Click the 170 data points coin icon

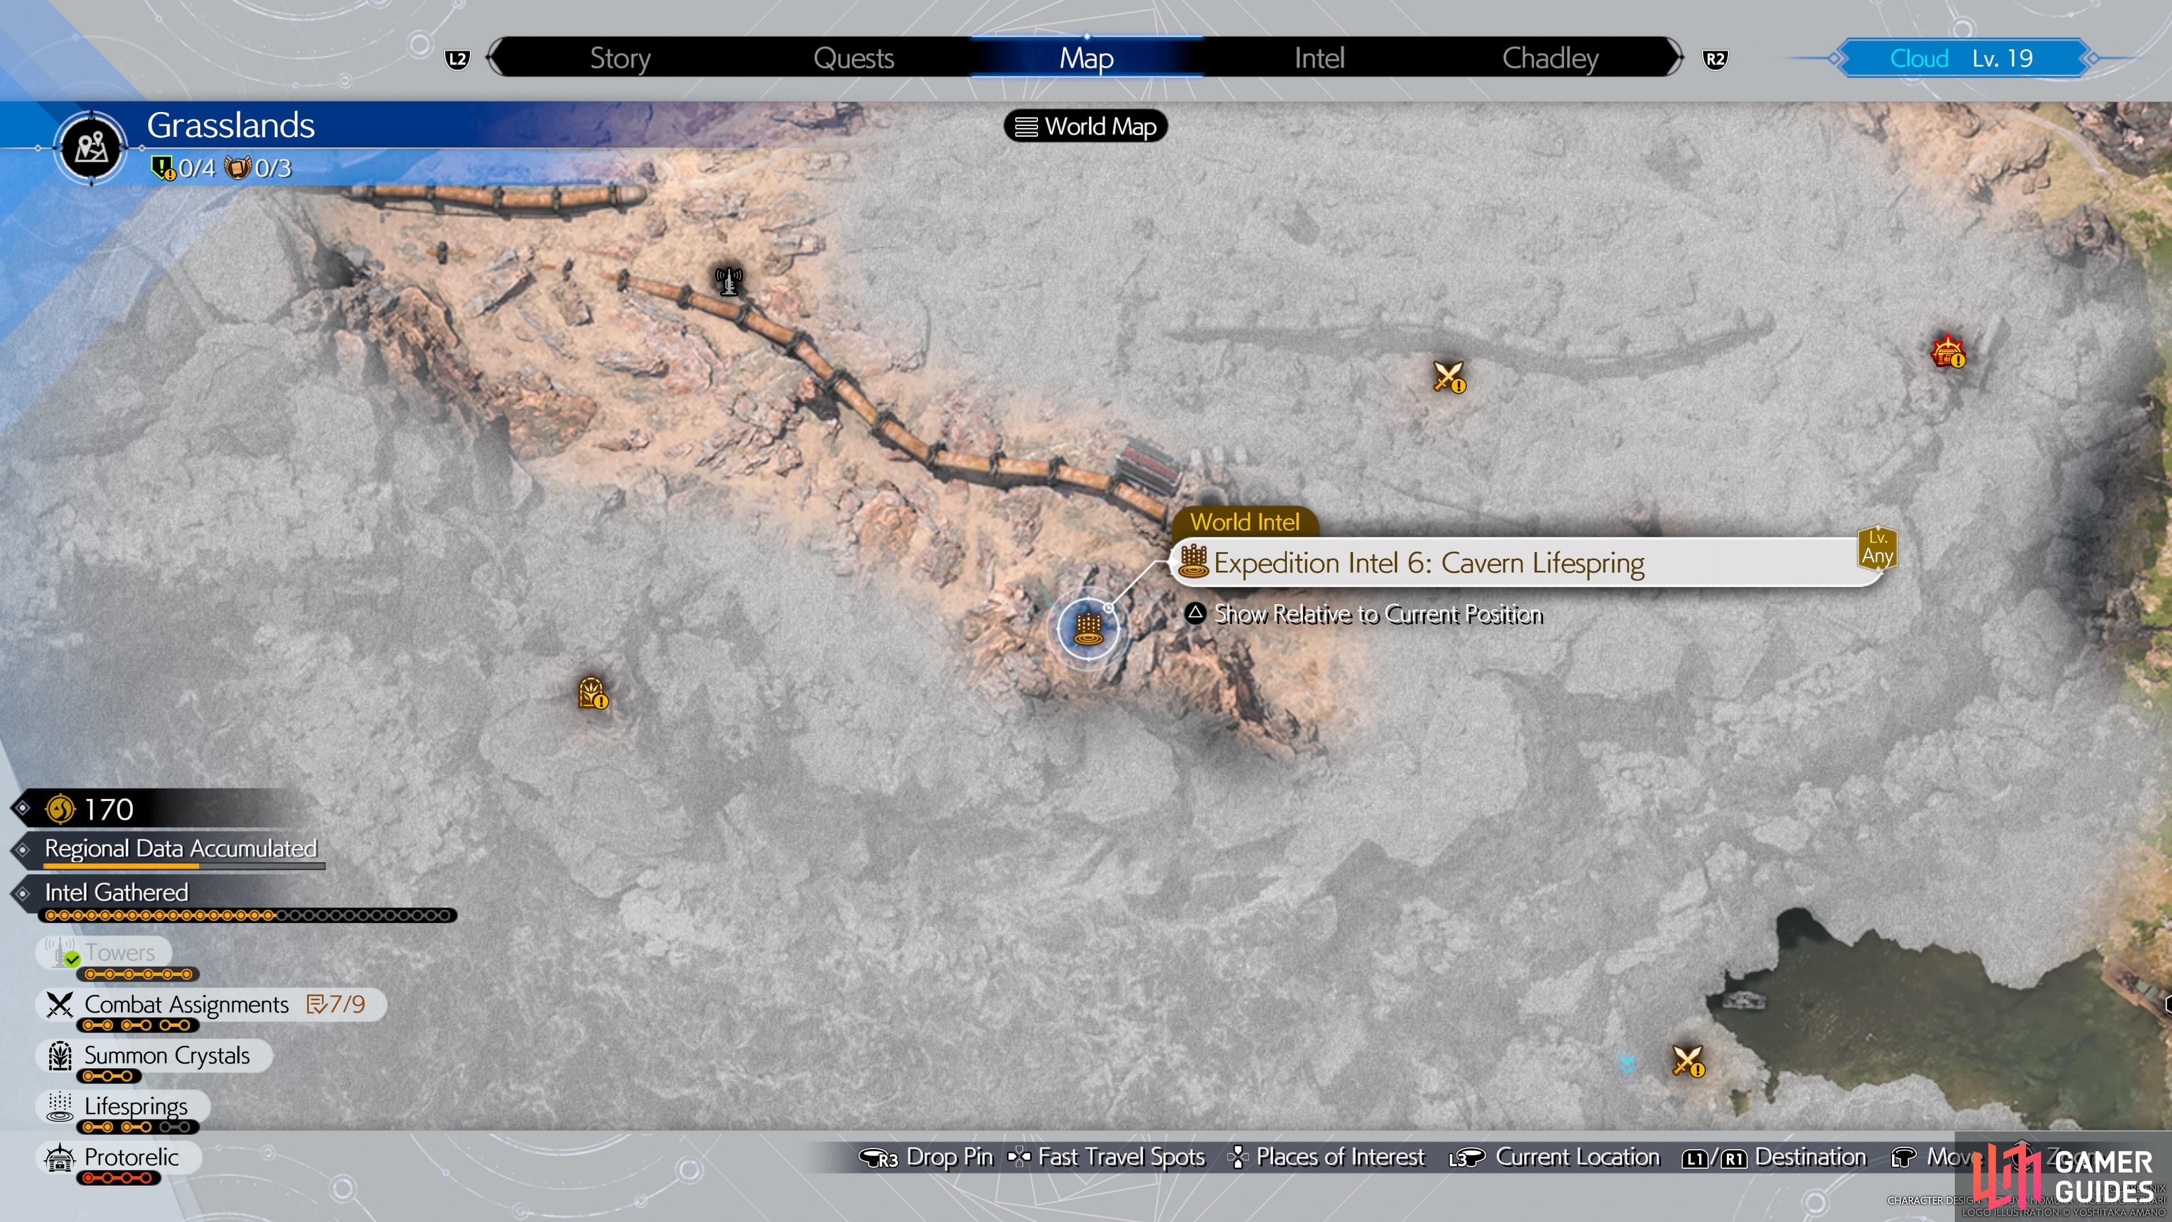(x=60, y=809)
